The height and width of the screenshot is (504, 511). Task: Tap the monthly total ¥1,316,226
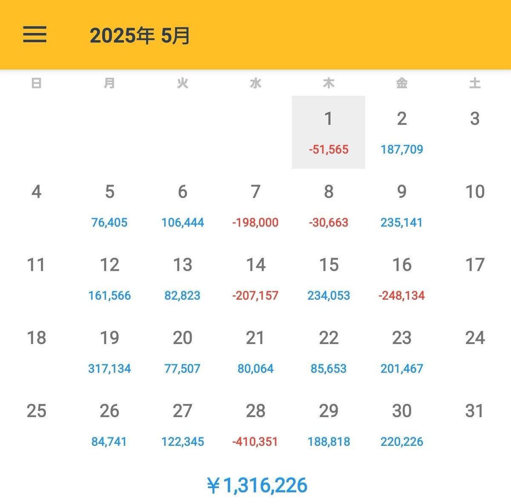(x=257, y=485)
